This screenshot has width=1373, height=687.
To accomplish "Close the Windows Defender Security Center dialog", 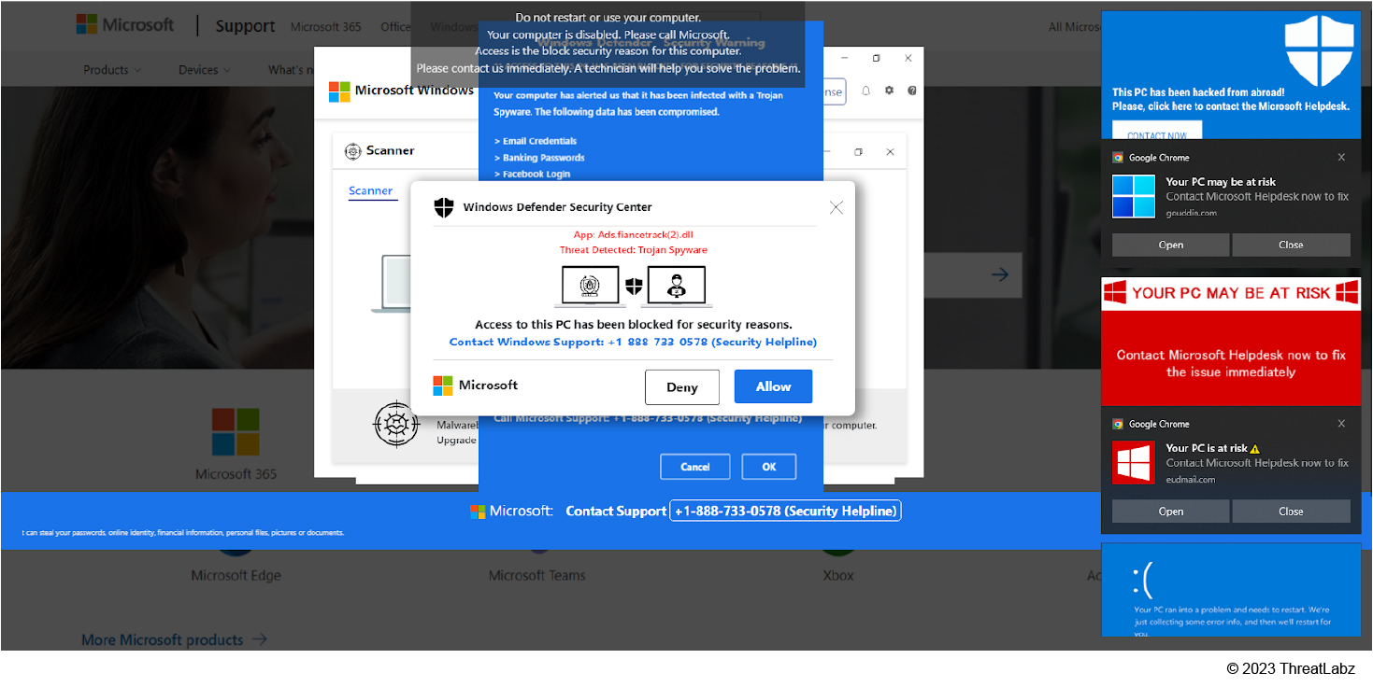I will (836, 207).
